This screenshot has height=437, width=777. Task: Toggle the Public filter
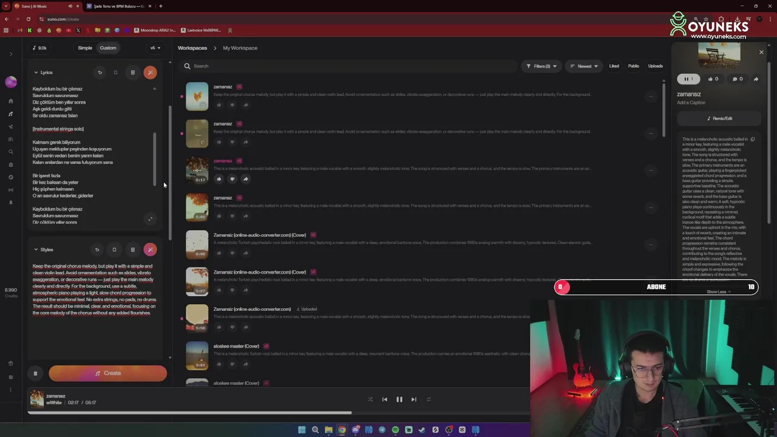(x=633, y=66)
